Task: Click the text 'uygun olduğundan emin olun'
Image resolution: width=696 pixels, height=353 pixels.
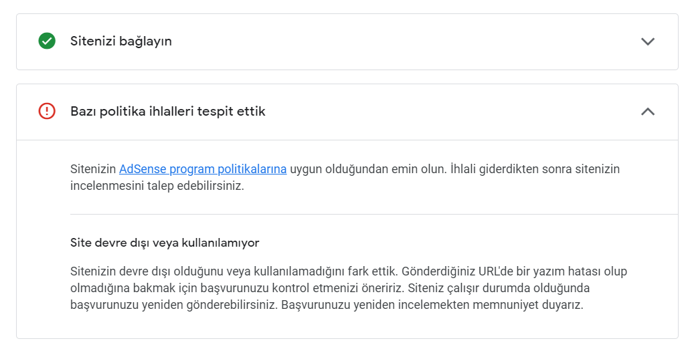Action: coord(368,169)
